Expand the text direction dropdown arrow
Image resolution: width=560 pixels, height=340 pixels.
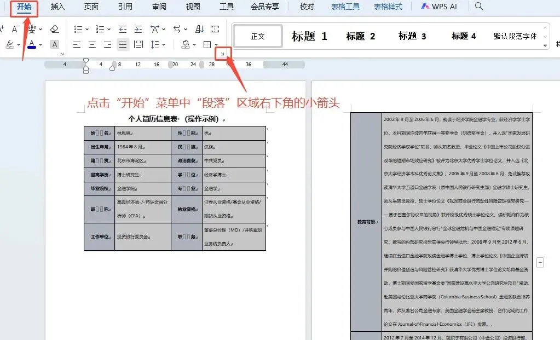pyautogui.click(x=186, y=29)
